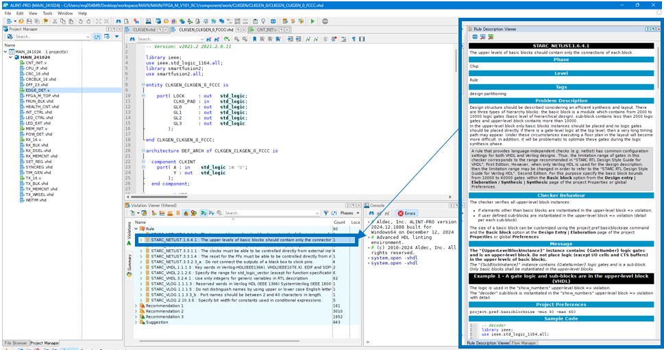Click binoculars icon in Console toolbar
The image size is (664, 350).
click(x=371, y=213)
